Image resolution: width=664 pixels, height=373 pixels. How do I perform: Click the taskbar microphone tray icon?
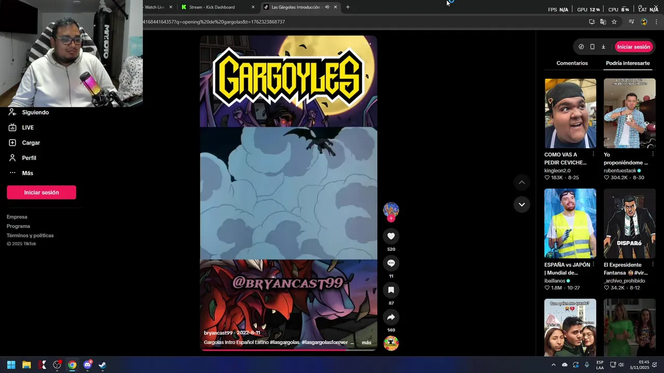pyautogui.click(x=587, y=365)
